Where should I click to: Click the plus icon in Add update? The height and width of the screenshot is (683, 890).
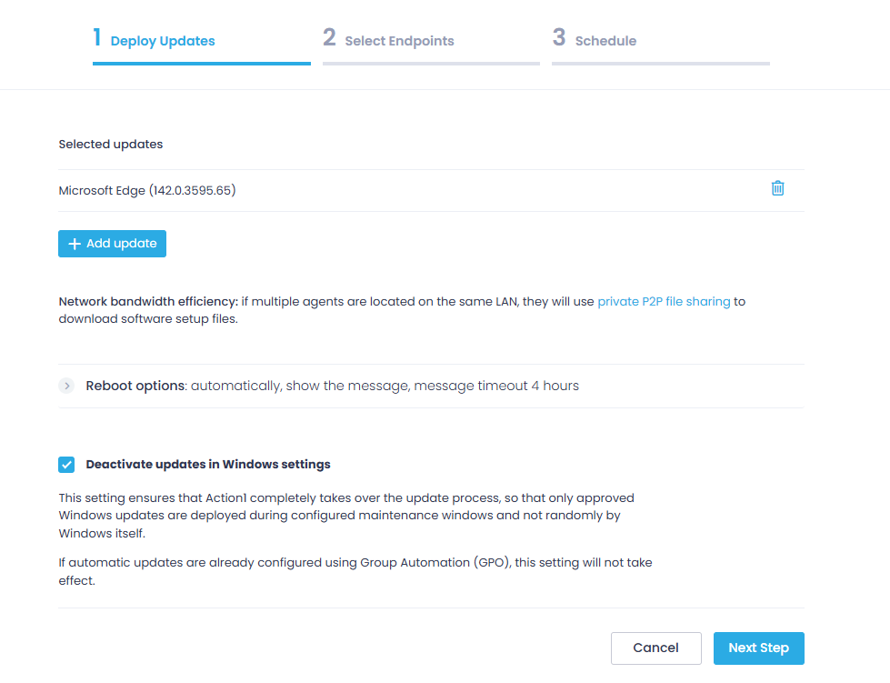point(75,244)
